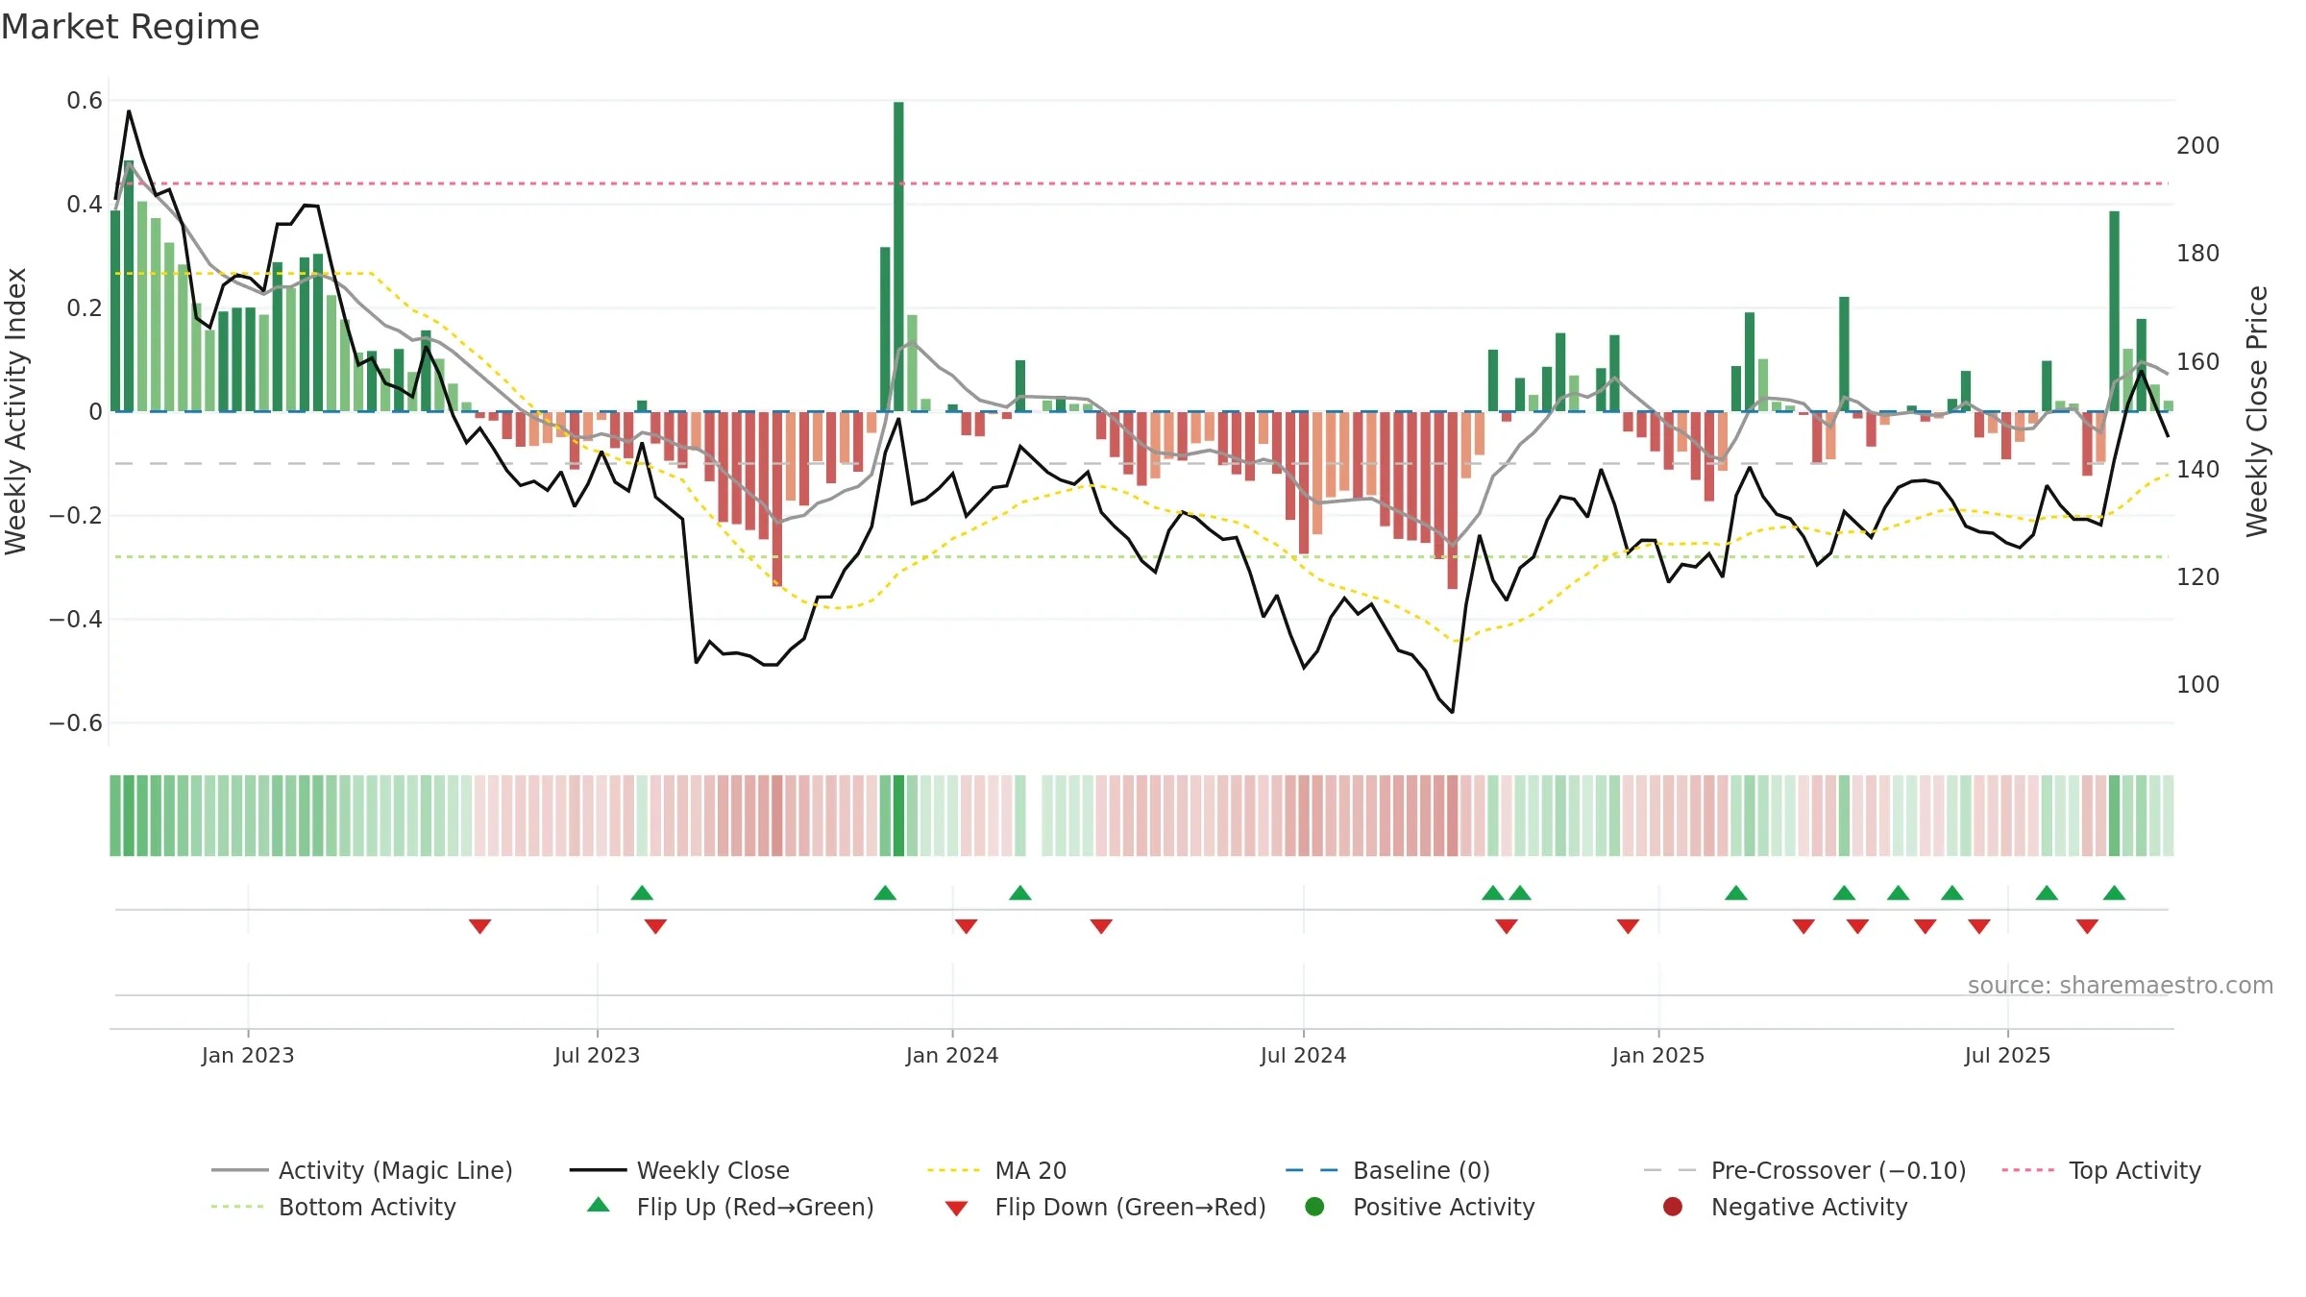The image size is (2306, 1297).
Task: Click the Flip Up (Red→Green) legend label
Action: [x=755, y=1207]
